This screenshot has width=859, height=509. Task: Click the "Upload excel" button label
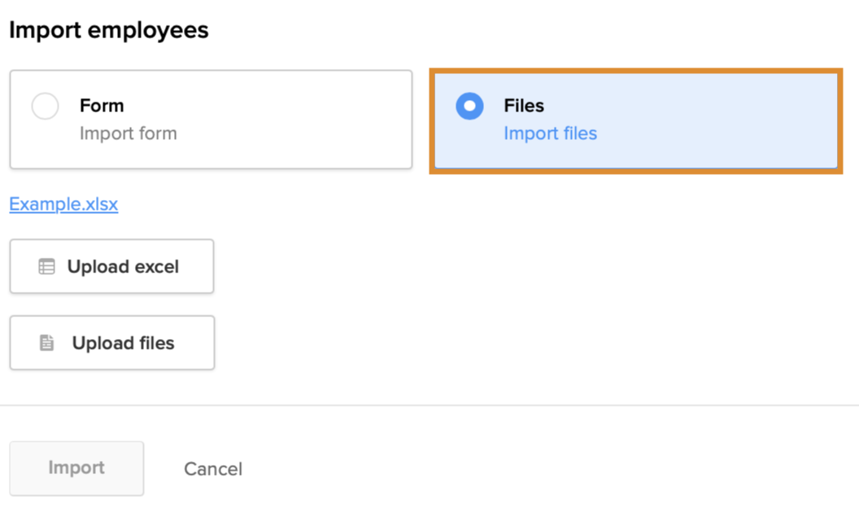tap(123, 267)
